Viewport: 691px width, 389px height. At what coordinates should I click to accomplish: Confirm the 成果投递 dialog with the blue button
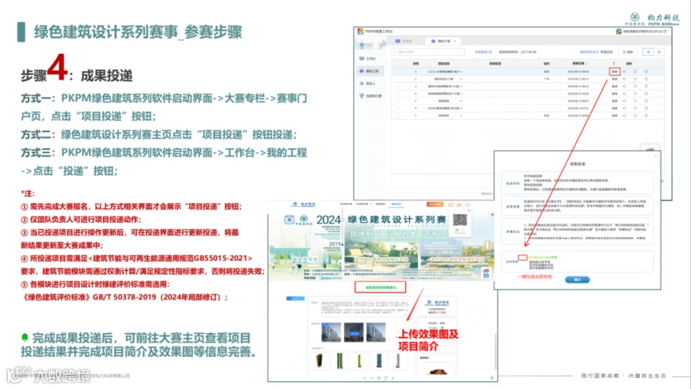coord(578,280)
